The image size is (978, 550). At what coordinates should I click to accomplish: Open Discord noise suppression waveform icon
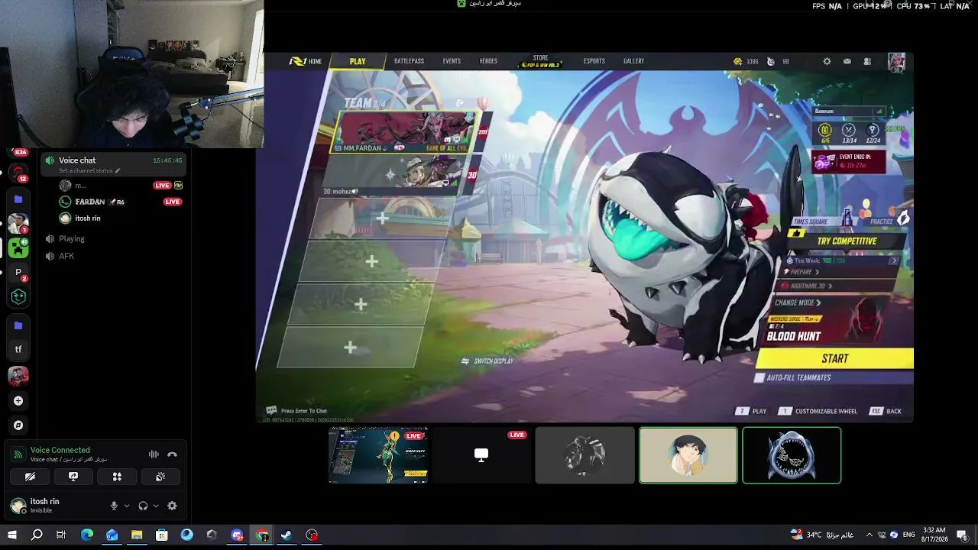[154, 454]
